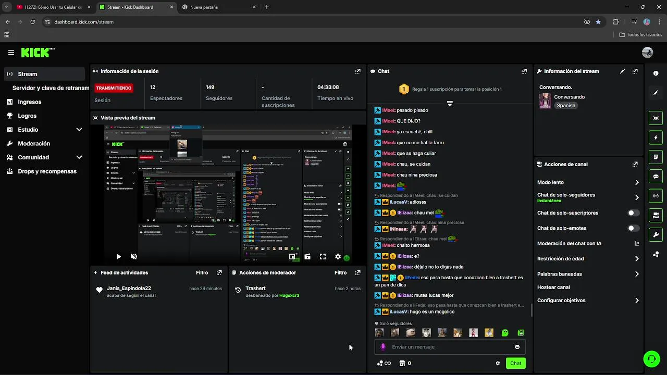This screenshot has width=667, height=375.
Task: Open Chrome tab search dropdown arrow
Action: pos(7,7)
